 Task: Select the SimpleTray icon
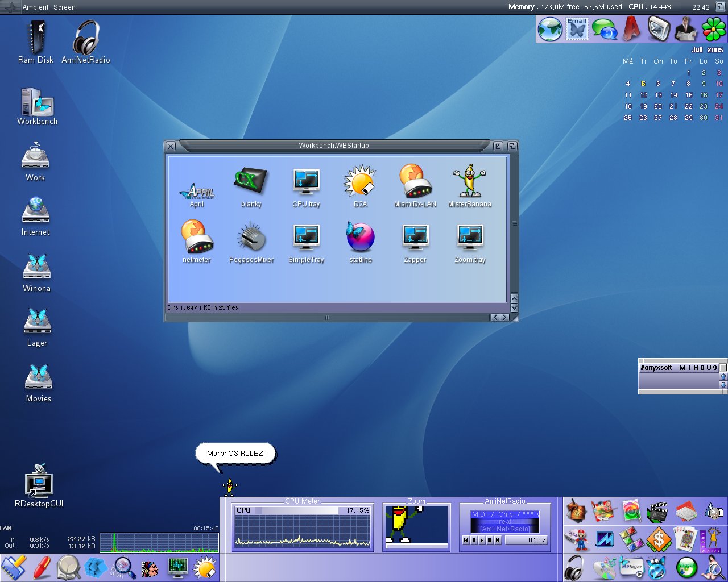coord(307,244)
